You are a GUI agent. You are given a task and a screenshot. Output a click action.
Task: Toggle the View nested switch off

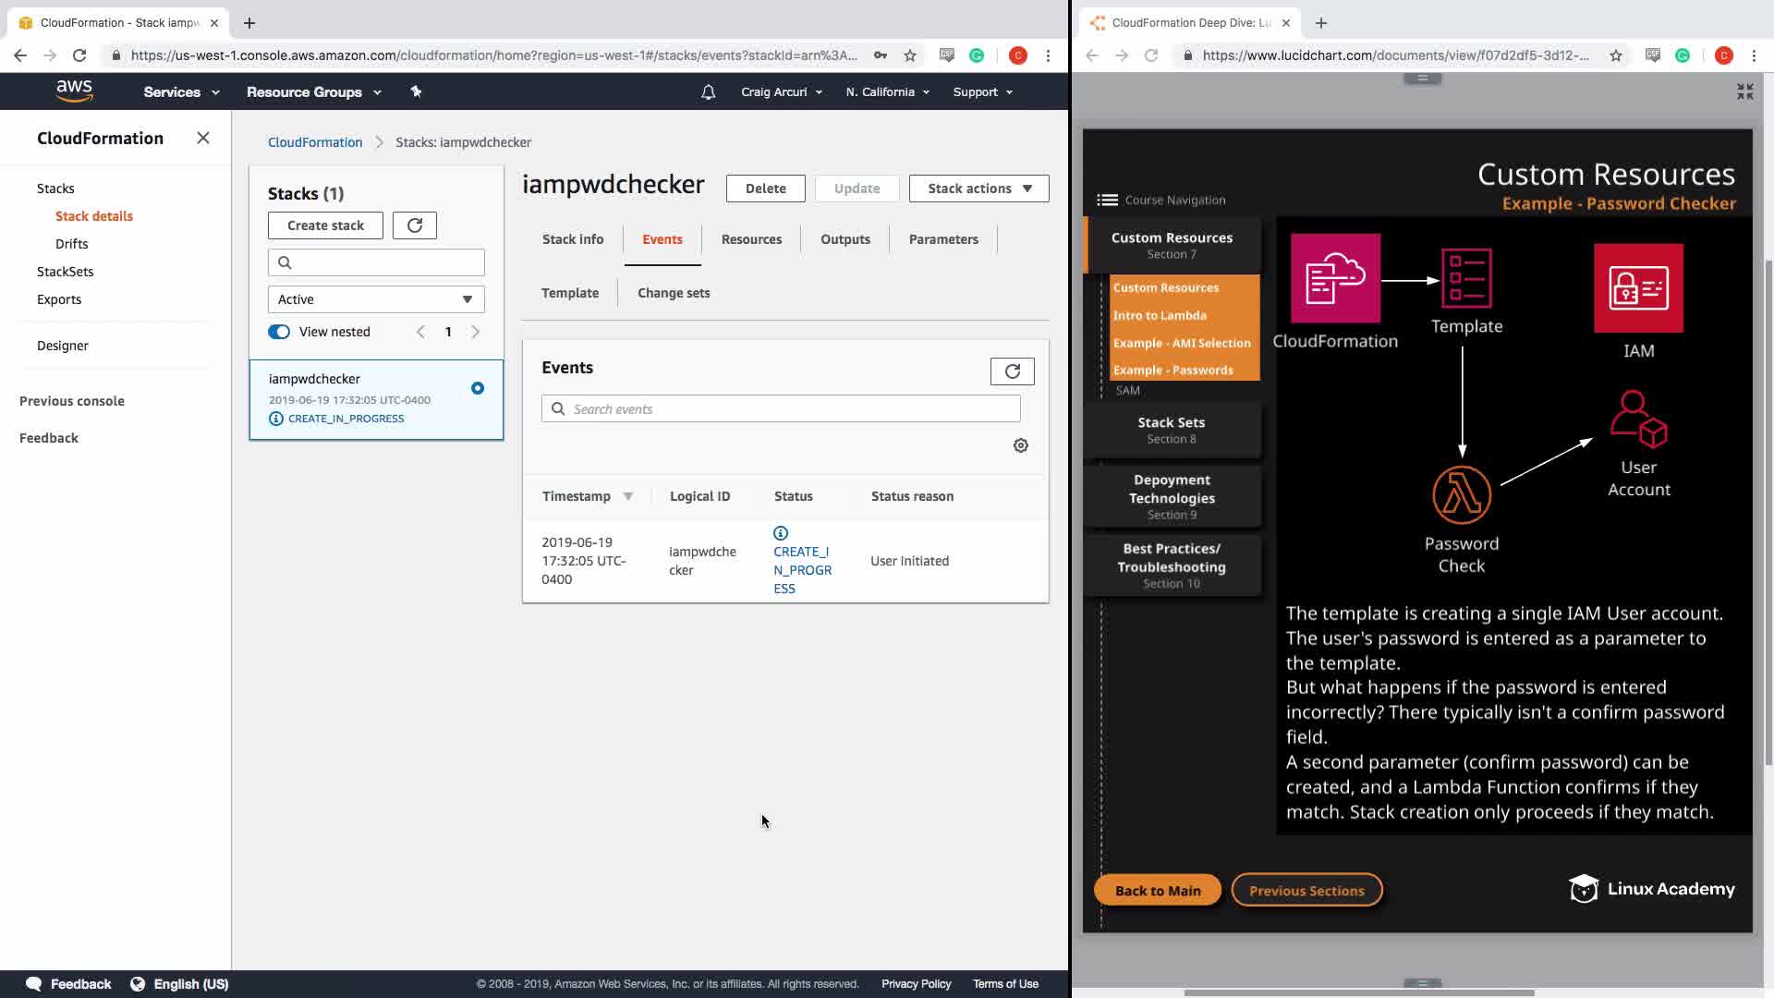pos(279,332)
